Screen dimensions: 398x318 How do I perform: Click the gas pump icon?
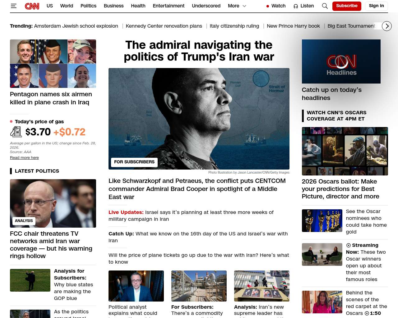[16, 132]
